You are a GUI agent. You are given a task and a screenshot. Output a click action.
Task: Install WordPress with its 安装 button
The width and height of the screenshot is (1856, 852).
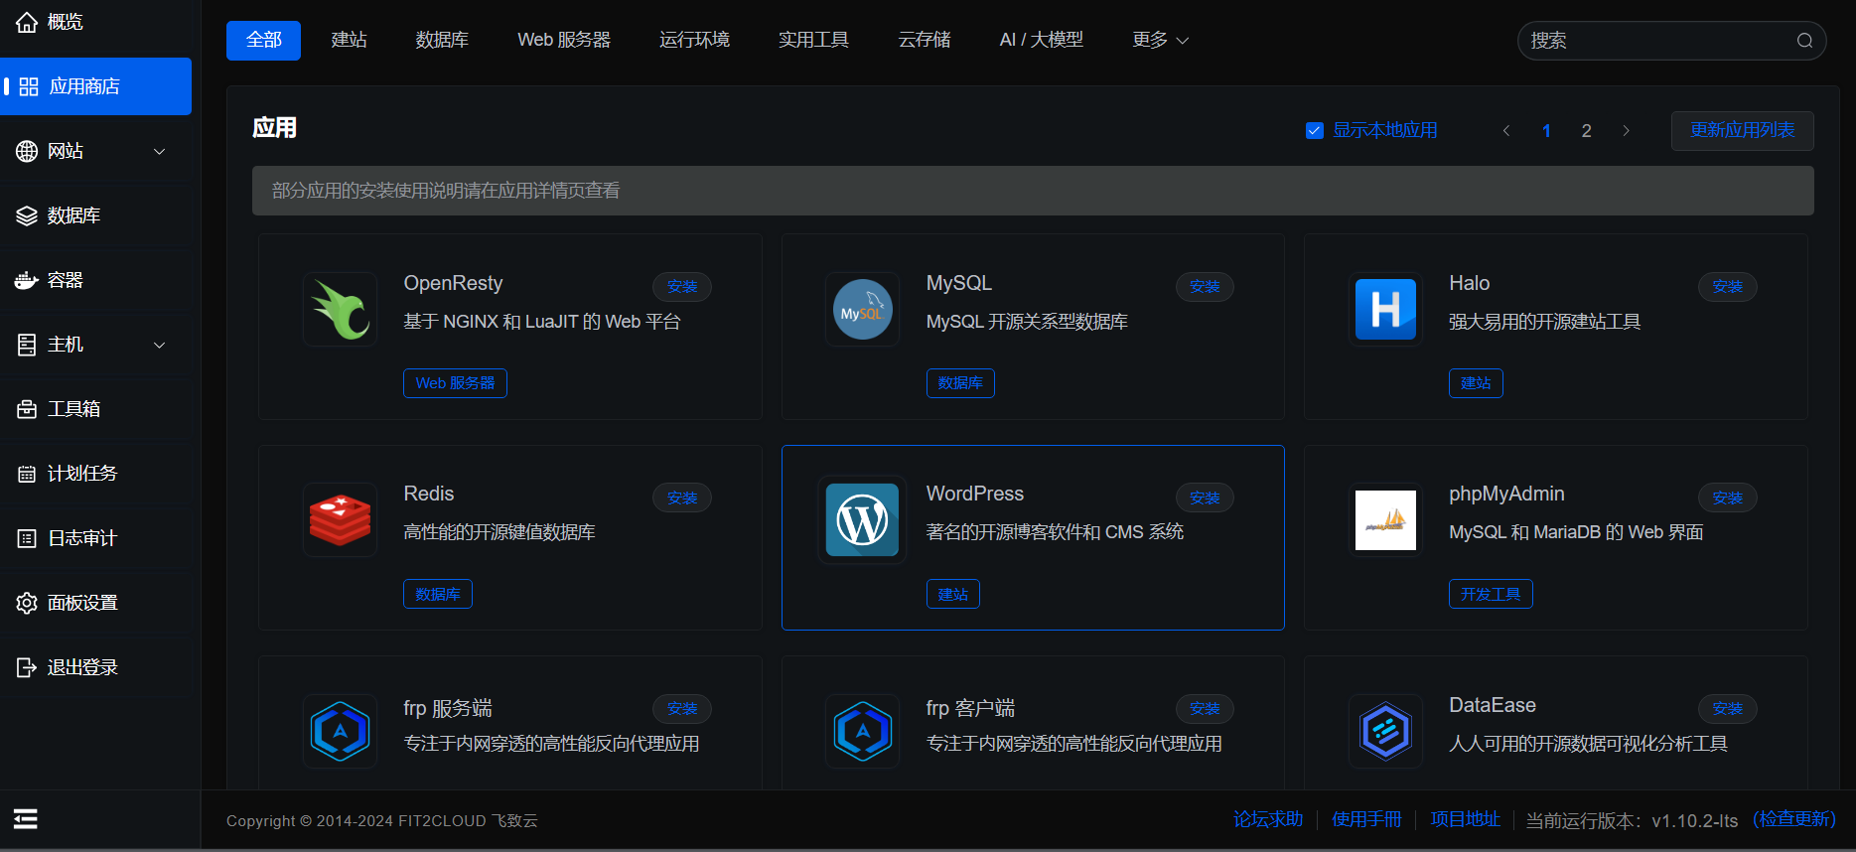point(1205,498)
